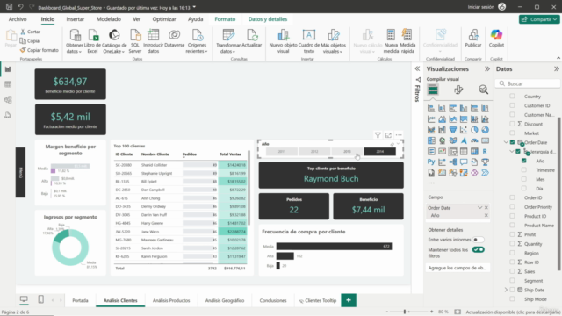Click the Publicar ribbon button
562x316 pixels.
(x=473, y=39)
